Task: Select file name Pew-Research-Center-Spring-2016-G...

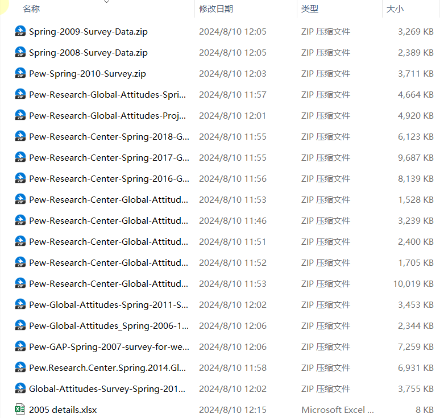Action: pyautogui.click(x=109, y=179)
